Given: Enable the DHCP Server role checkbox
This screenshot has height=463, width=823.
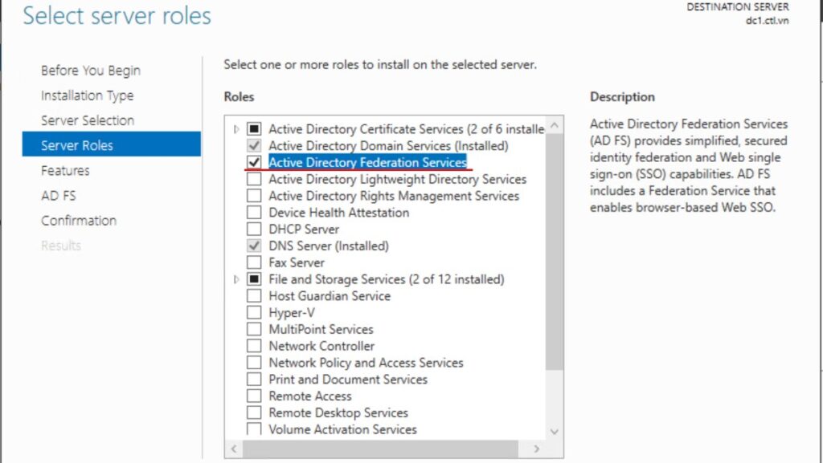Looking at the screenshot, I should (x=254, y=229).
